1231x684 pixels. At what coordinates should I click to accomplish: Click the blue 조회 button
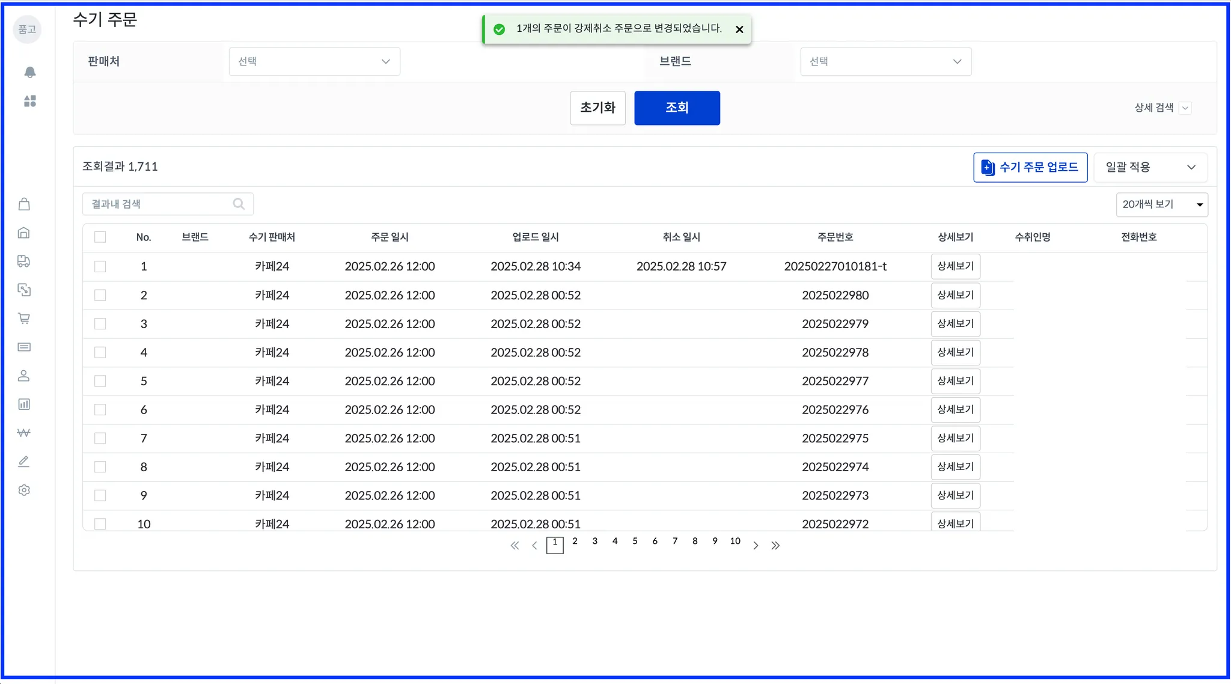677,108
